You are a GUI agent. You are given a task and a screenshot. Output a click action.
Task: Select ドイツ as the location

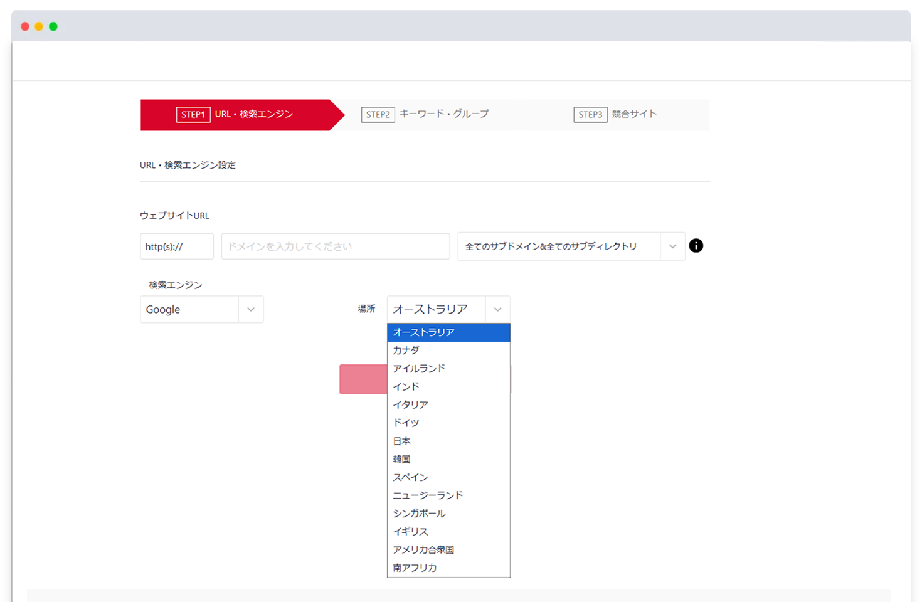click(x=448, y=423)
